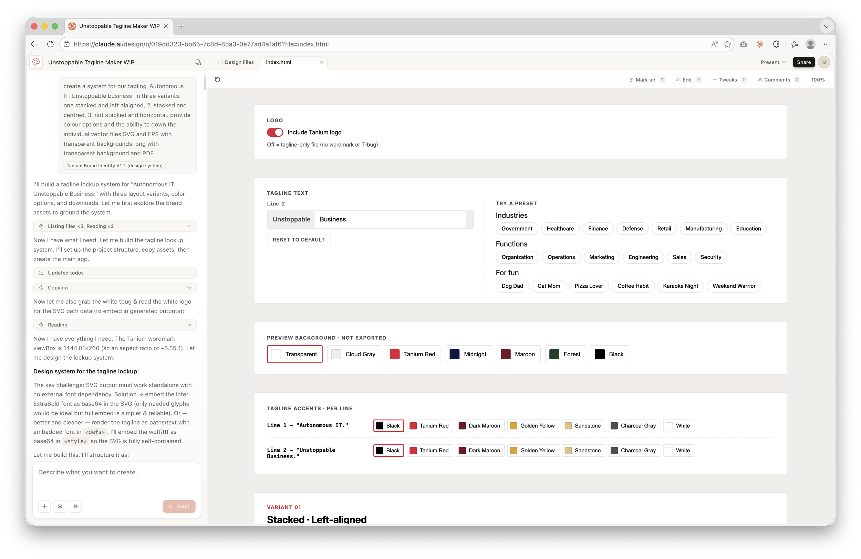Select Cloud Gray preview background
This screenshot has width=861, height=559.
(354, 354)
